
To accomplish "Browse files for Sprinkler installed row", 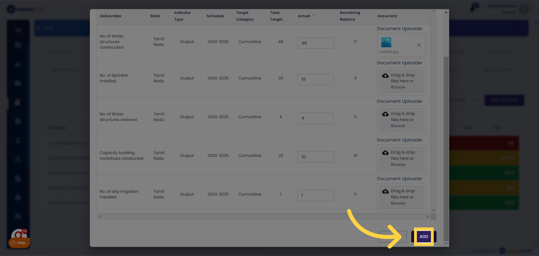I will click(398, 87).
